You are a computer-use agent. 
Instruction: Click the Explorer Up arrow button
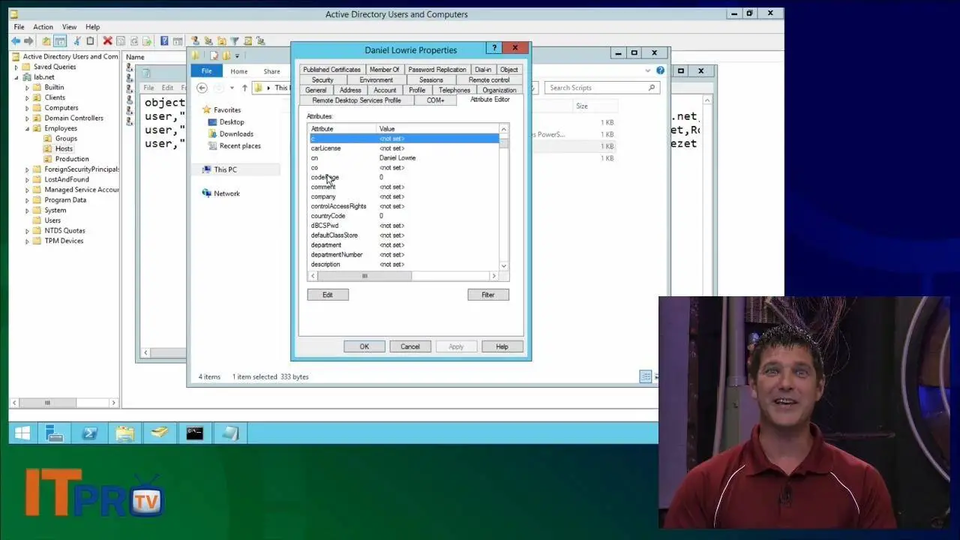244,88
